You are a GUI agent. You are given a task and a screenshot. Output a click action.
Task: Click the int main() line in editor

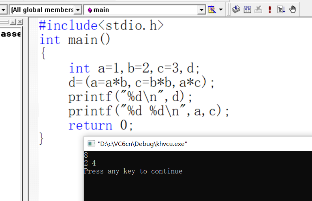click(x=75, y=40)
